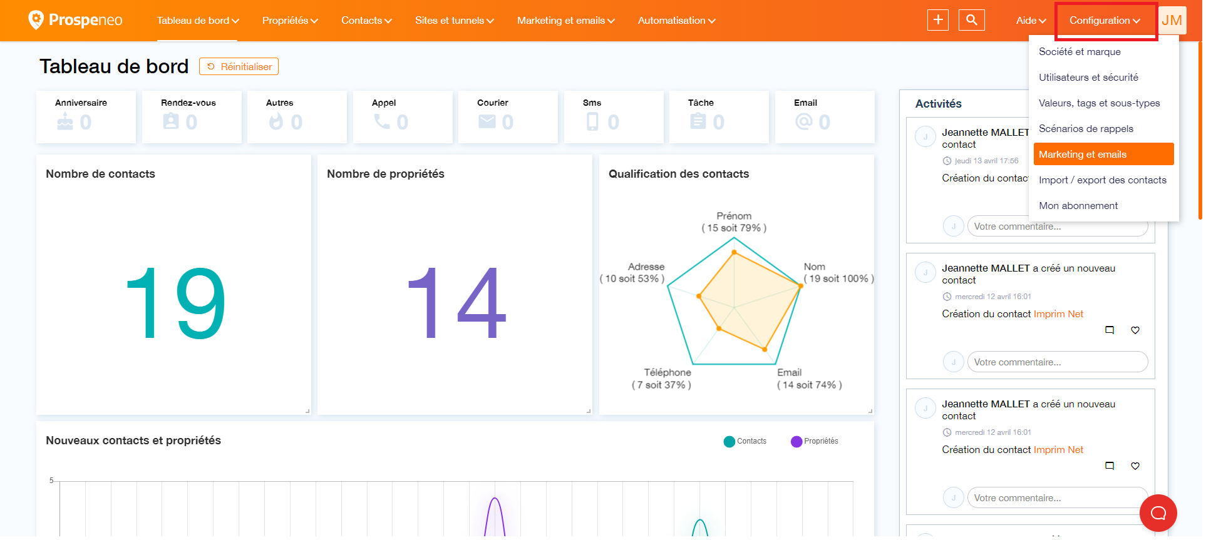Viewport: 1206px width, 540px height.
Task: Like the first mercredi 12 avril activity
Action: click(x=1135, y=330)
